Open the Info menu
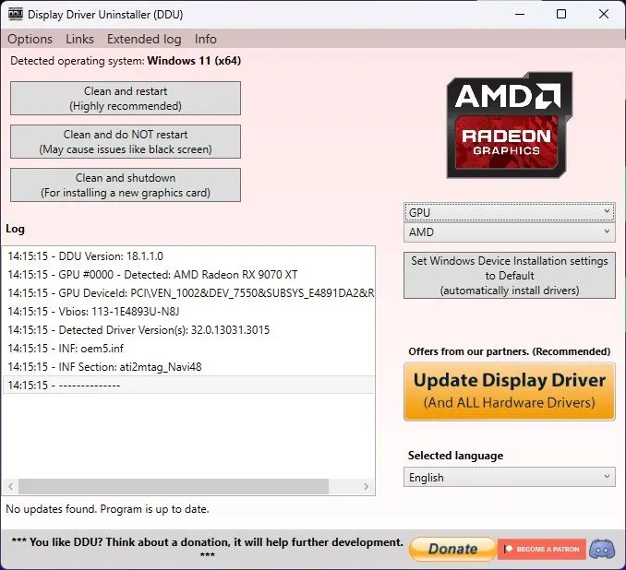This screenshot has width=626, height=570. click(206, 39)
